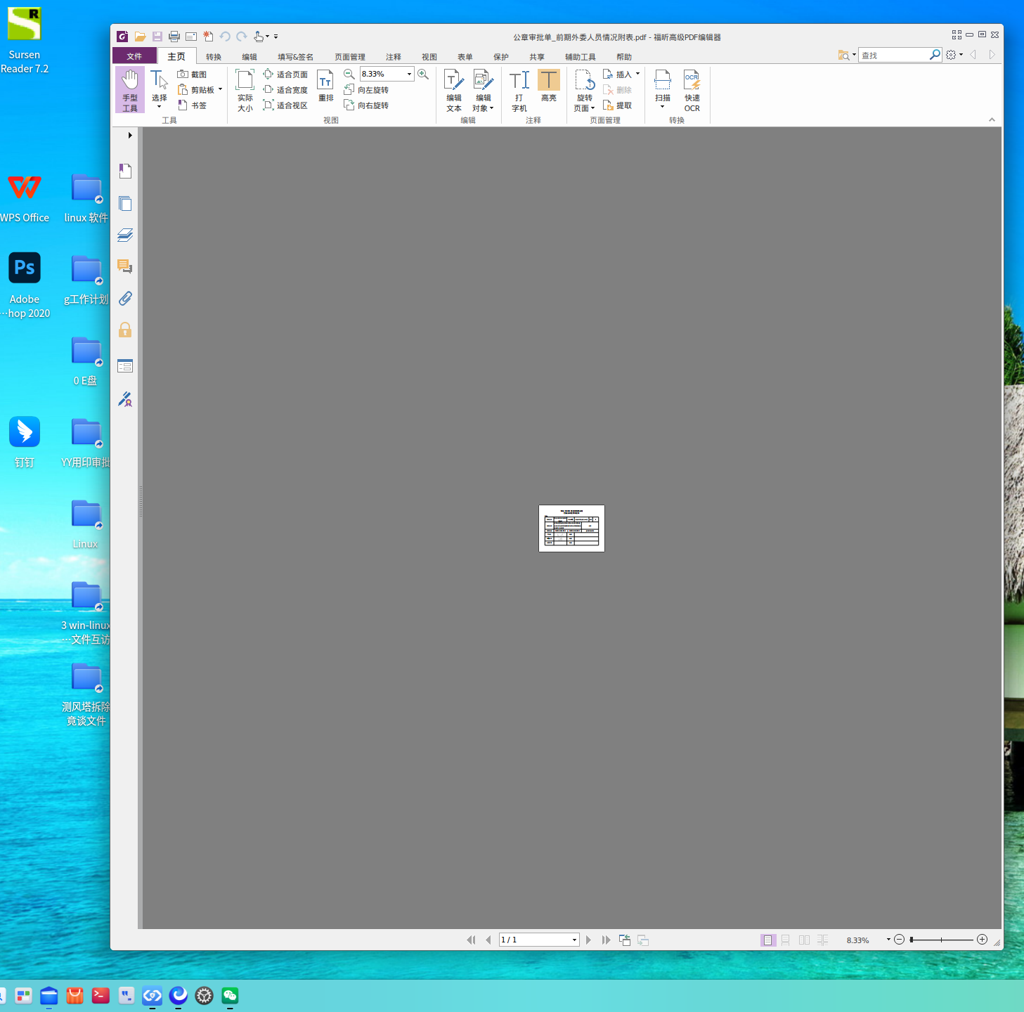Switch to the Convert (转换) tab
1024x1012 pixels.
click(x=214, y=57)
